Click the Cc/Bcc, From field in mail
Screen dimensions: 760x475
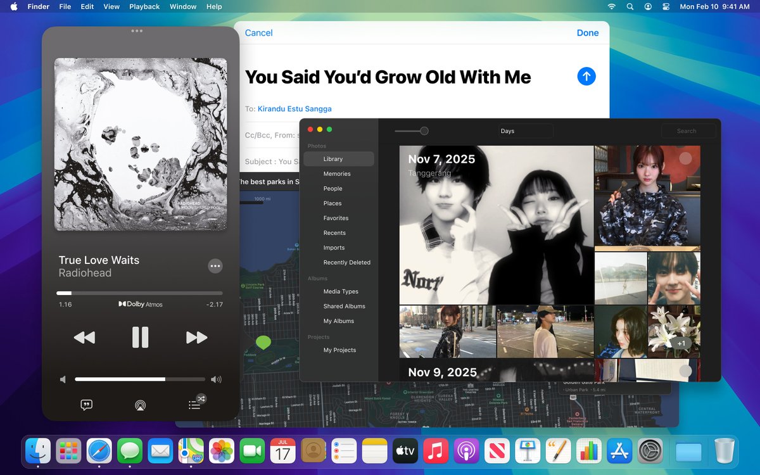[x=272, y=135]
